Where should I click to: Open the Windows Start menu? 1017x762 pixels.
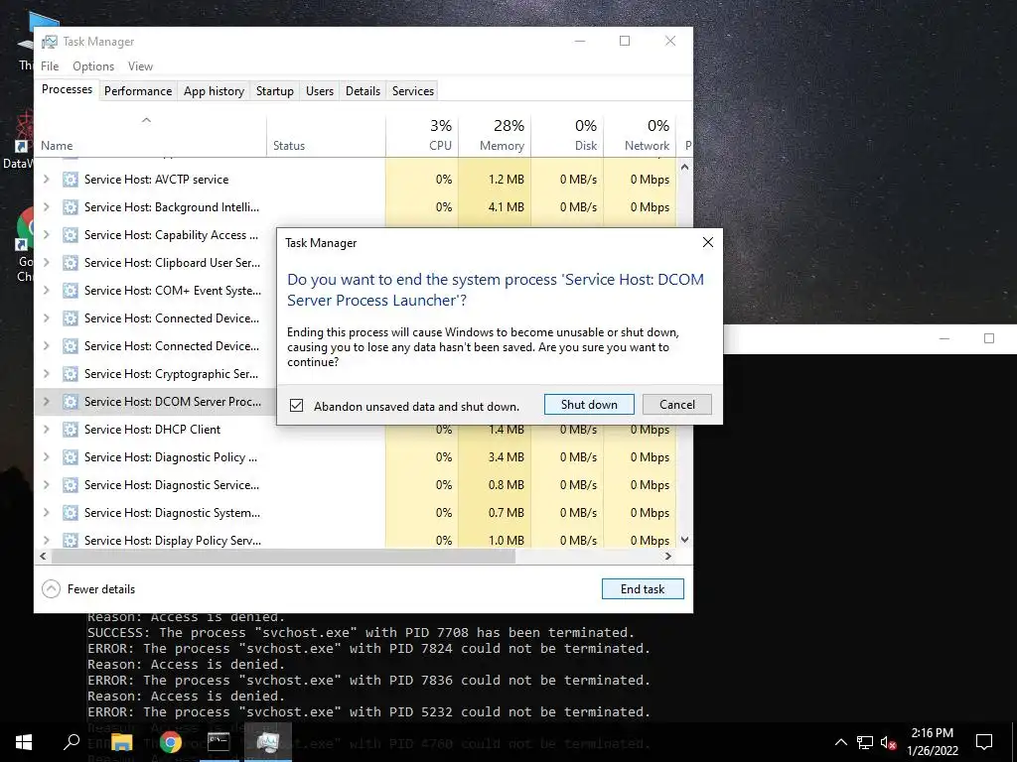24,742
